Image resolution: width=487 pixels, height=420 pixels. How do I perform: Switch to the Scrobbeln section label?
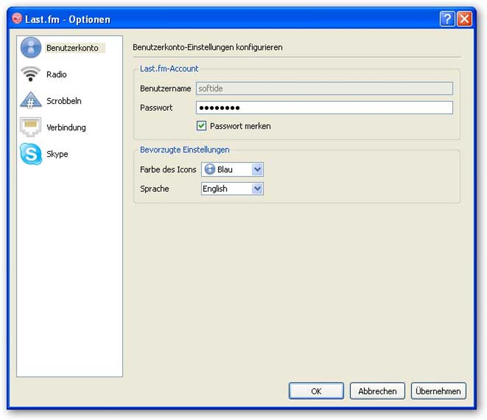click(x=64, y=101)
